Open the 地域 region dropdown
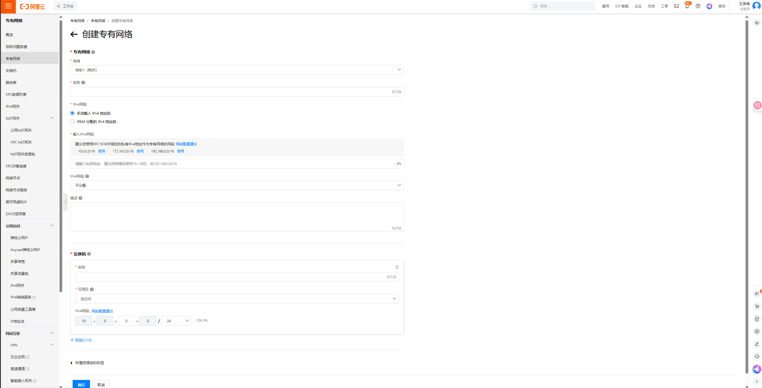The image size is (762, 388). 237,70
